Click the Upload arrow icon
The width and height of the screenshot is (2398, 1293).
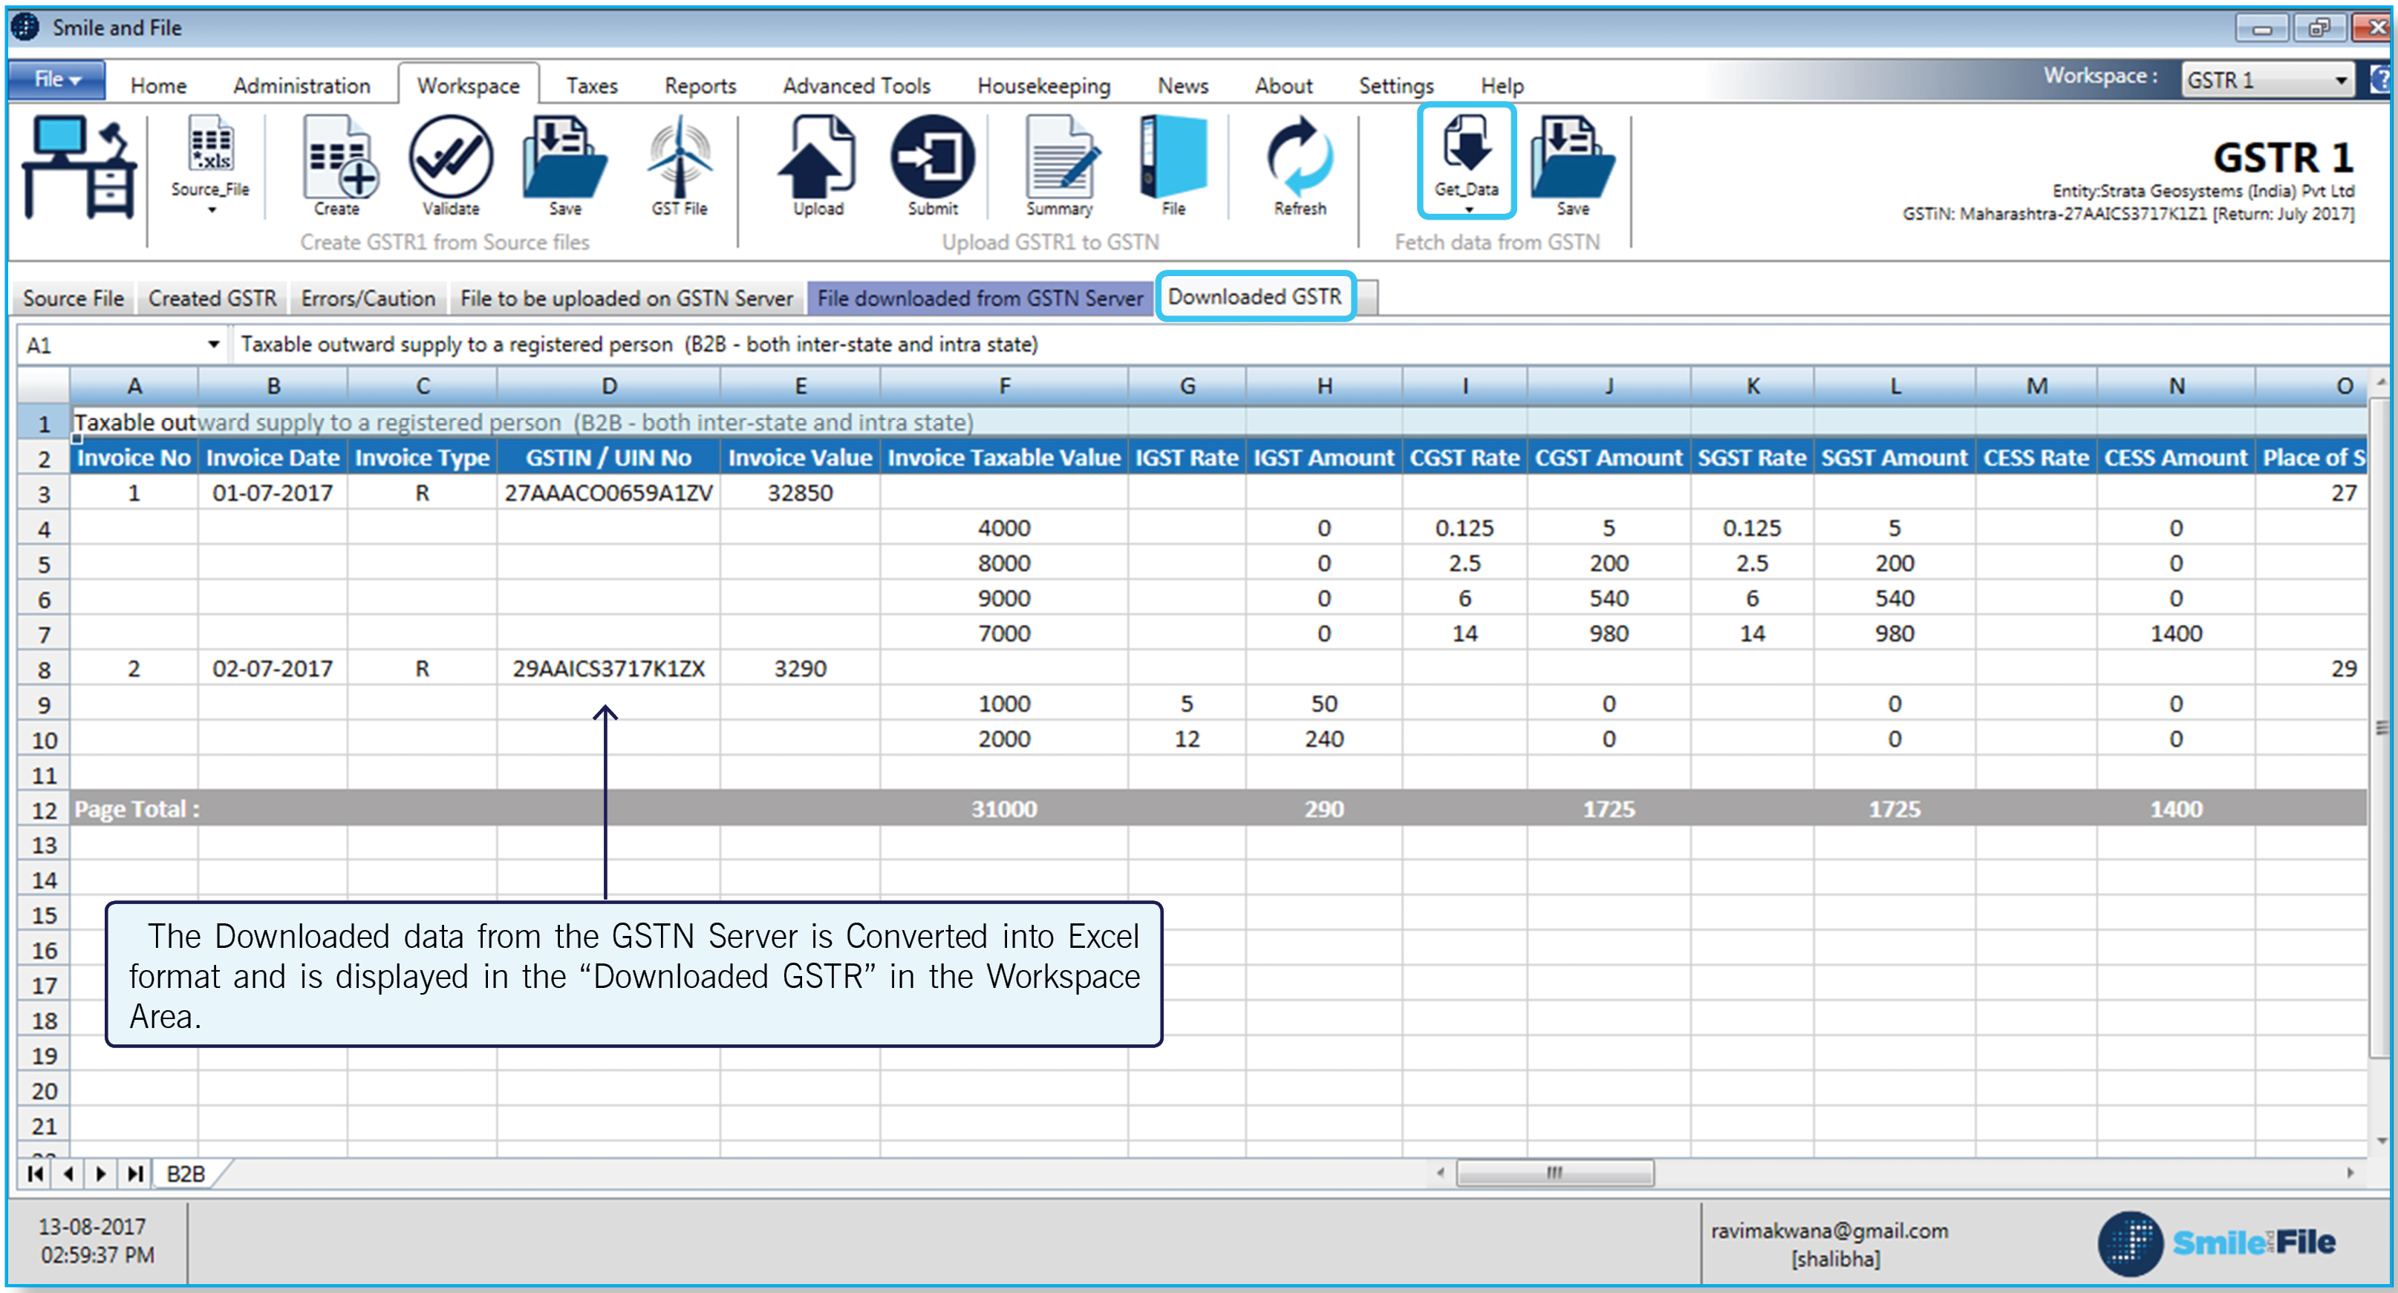[x=818, y=158]
